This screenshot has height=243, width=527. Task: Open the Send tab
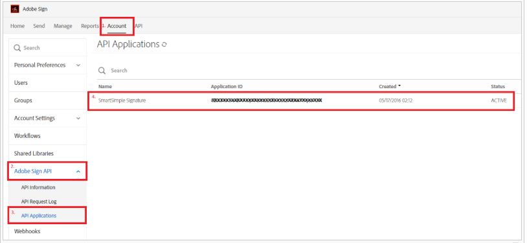(39, 26)
